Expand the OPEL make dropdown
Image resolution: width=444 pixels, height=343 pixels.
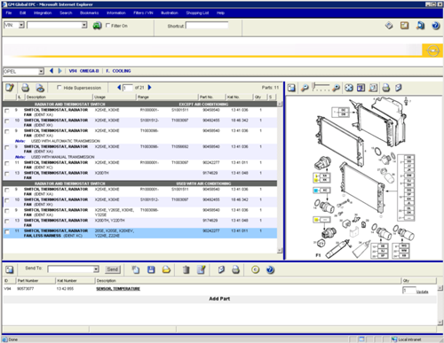41,71
